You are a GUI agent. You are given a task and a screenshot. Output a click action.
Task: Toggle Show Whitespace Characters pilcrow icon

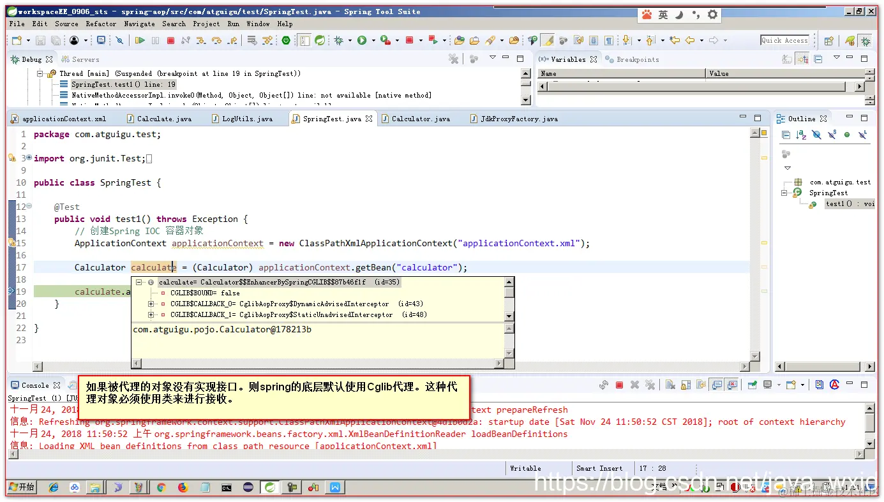(x=609, y=40)
